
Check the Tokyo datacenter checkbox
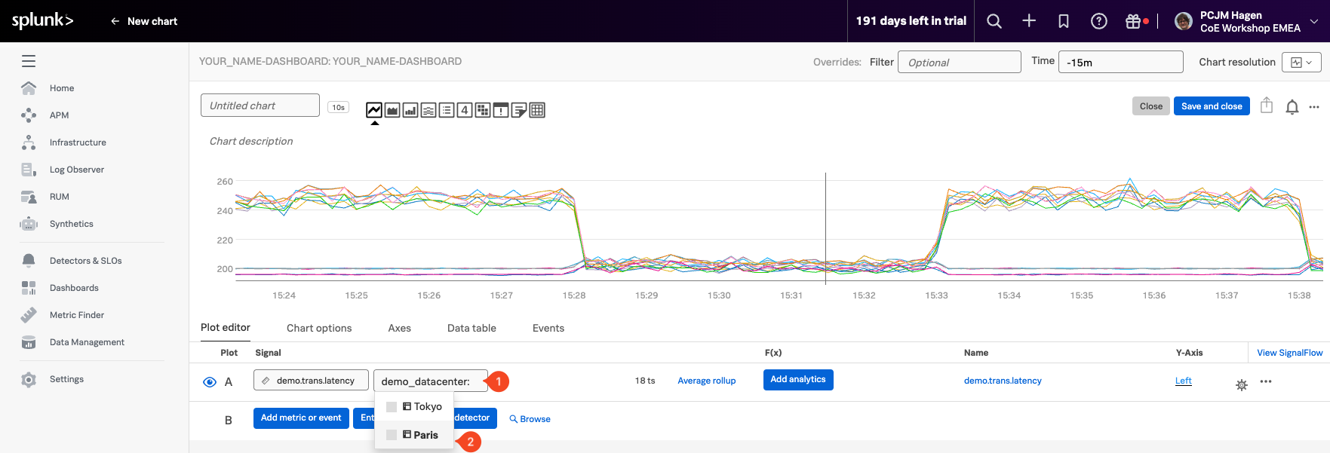pos(392,407)
